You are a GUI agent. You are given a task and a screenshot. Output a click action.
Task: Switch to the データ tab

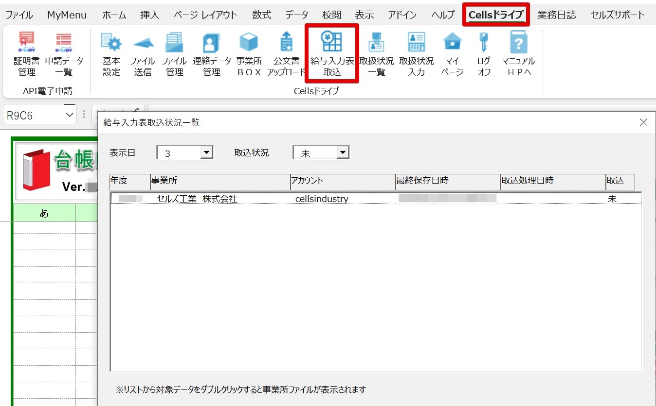(297, 15)
